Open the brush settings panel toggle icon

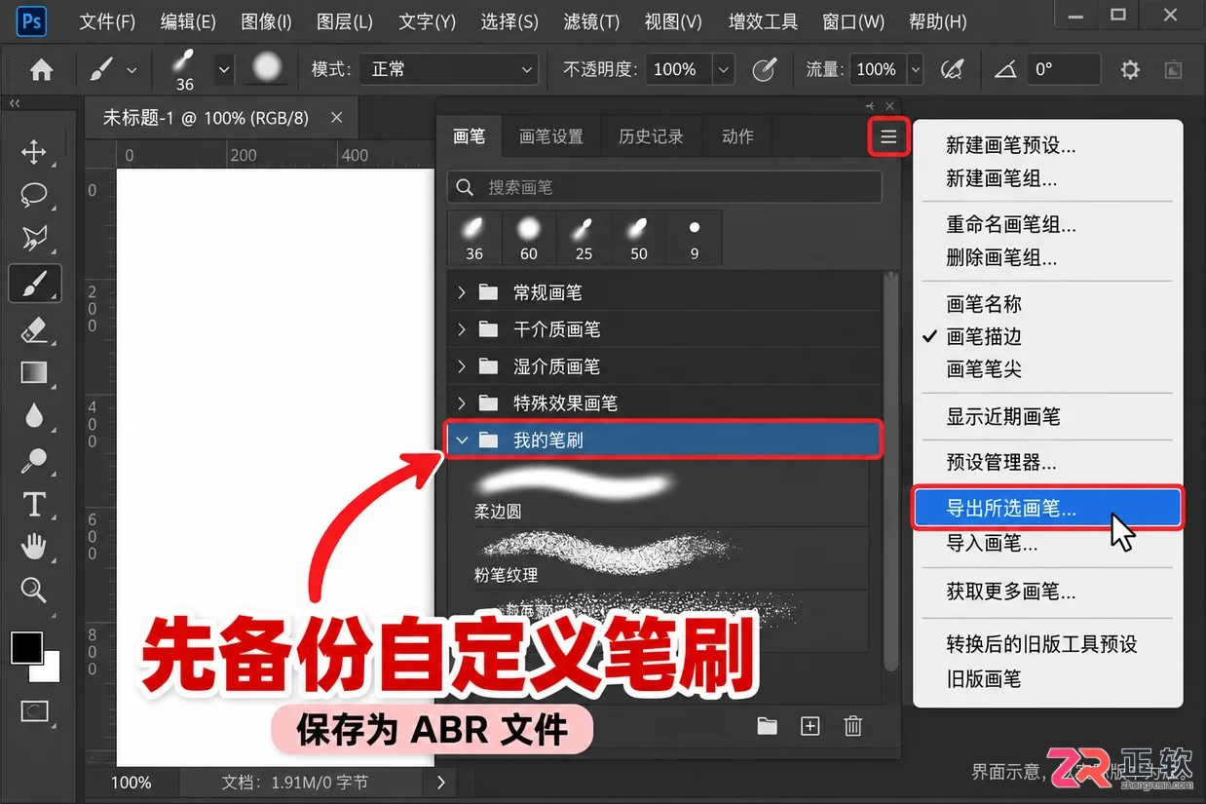click(267, 68)
